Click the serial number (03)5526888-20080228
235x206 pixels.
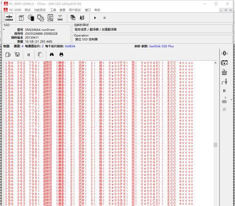point(41,33)
